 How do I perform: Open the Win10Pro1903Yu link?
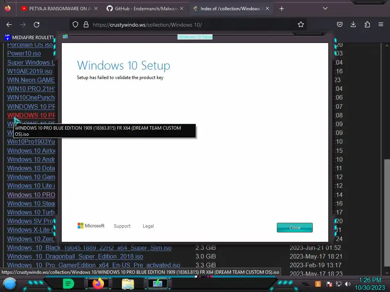pyautogui.click(x=31, y=141)
